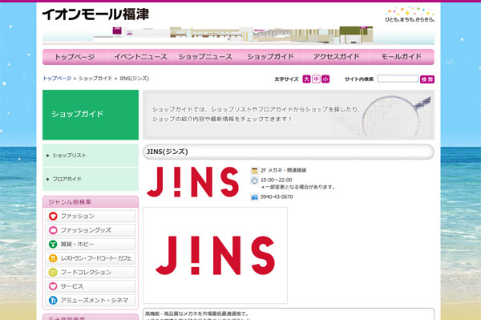This screenshot has height=320, width=481.
Task: Select the フードコレクション genre category
Action: 90,272
